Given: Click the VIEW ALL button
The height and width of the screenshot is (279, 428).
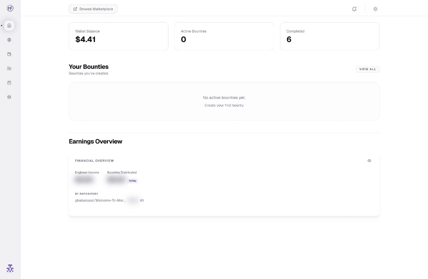Looking at the screenshot, I should point(367,69).
